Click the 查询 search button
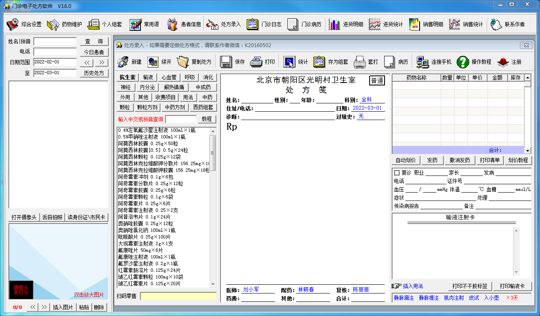Screen dimensions: 540x316 pyautogui.click(x=94, y=42)
